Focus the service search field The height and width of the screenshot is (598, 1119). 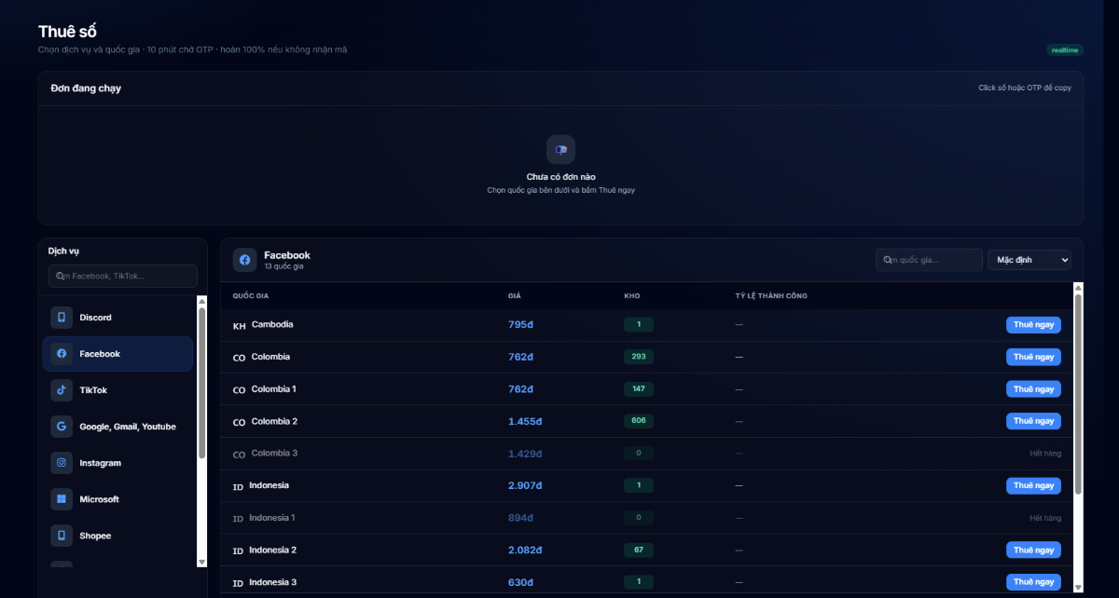123,276
